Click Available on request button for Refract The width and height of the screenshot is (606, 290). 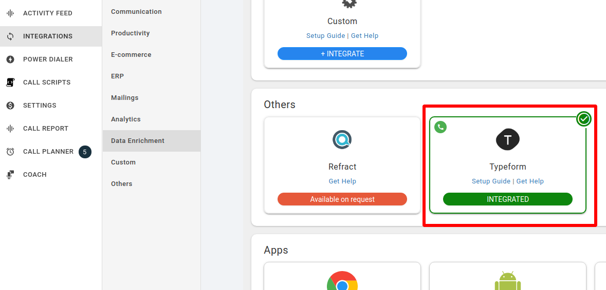pos(342,199)
